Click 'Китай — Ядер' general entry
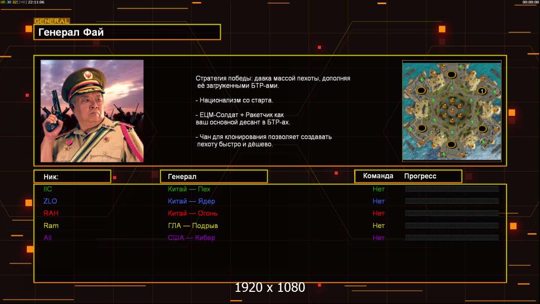This screenshot has height=304, width=540. tap(191, 201)
